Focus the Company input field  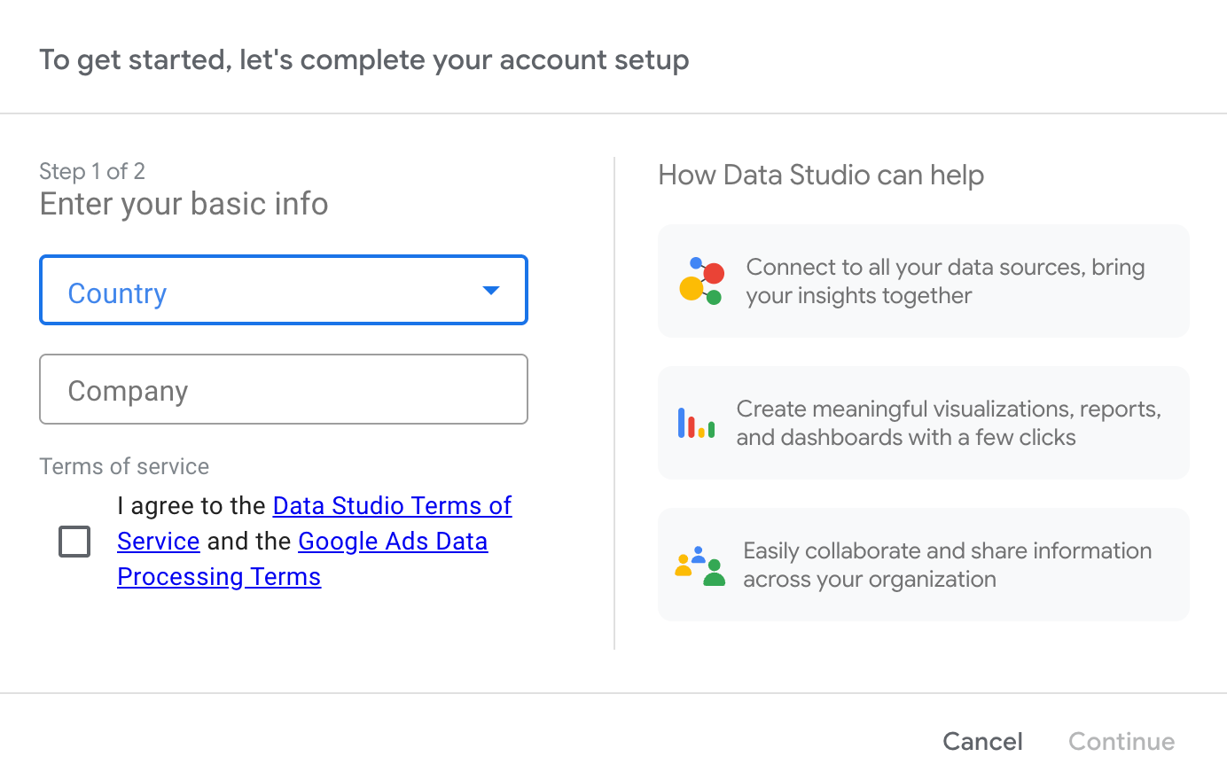point(284,389)
